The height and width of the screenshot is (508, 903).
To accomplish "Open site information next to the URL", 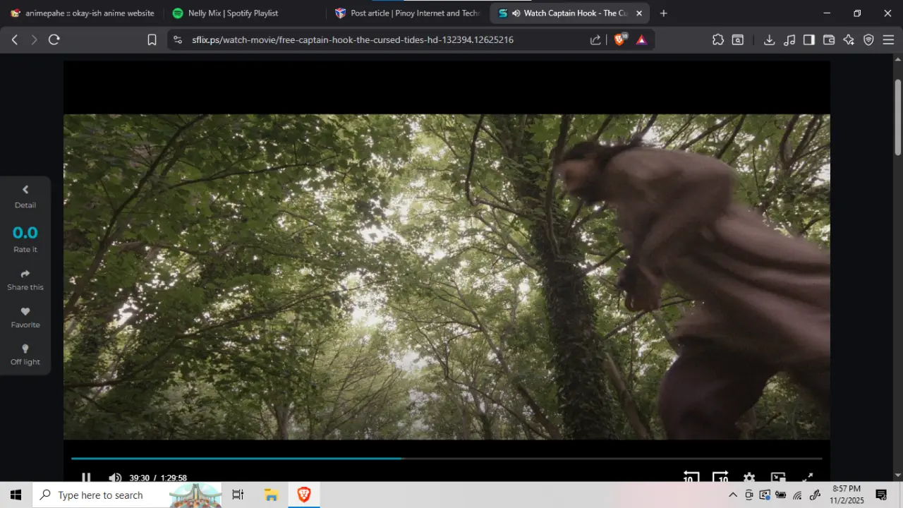I will 177,40.
